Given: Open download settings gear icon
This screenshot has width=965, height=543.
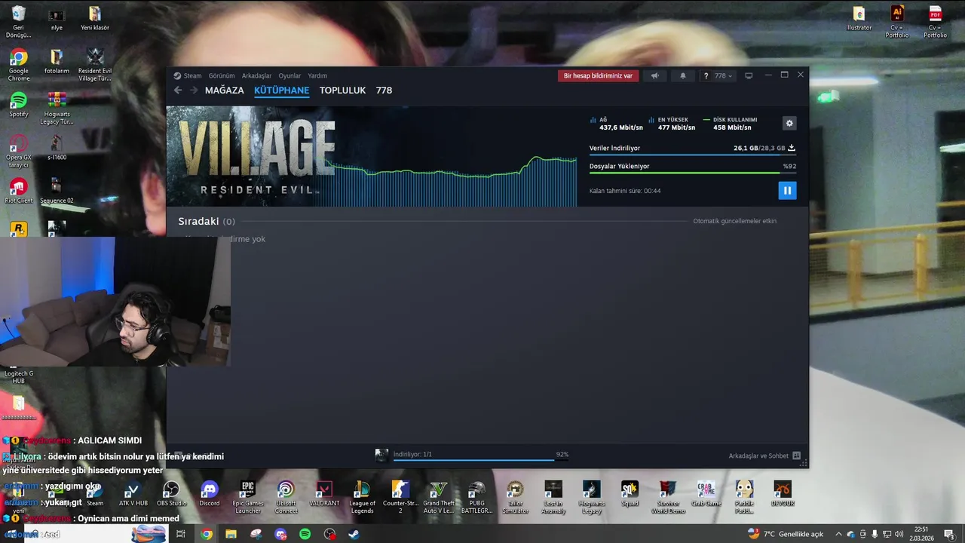Looking at the screenshot, I should 789,123.
